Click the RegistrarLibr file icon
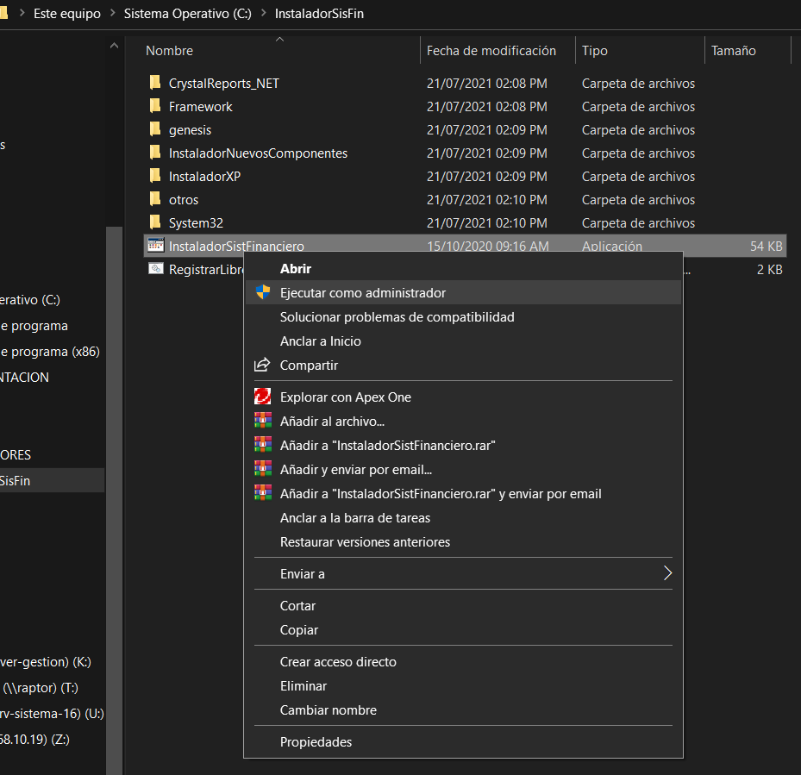 (x=156, y=269)
